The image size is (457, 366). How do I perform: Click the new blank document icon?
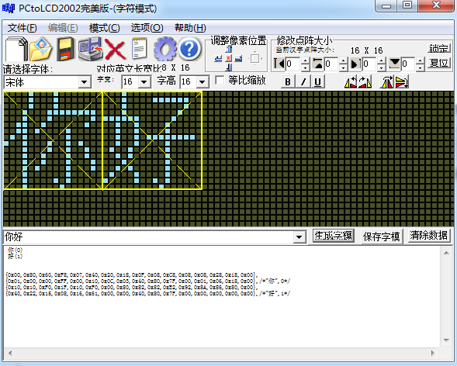click(16, 49)
